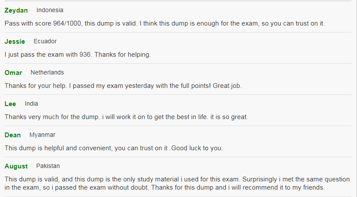The image size is (357, 197).
Task: Click first line of August's review
Action: click(178, 179)
